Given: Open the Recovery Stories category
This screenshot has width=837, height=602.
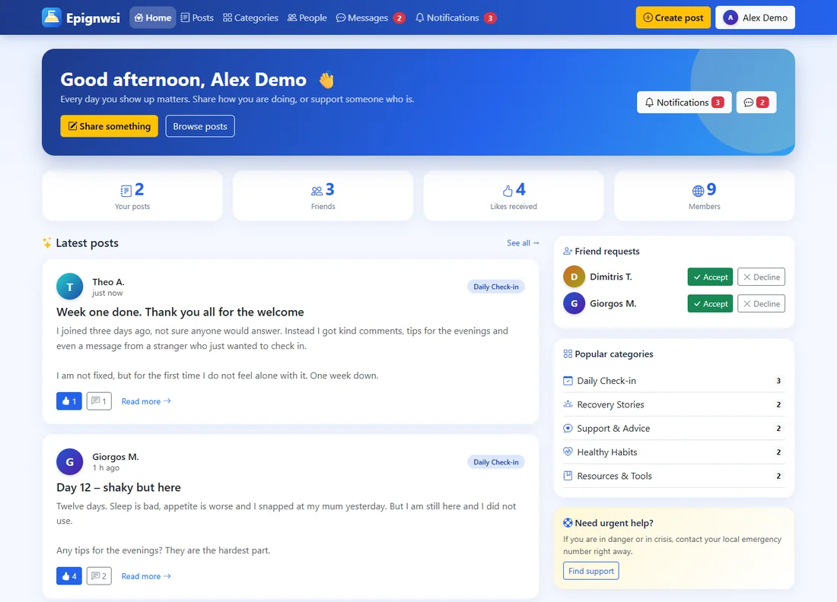Looking at the screenshot, I should click(x=673, y=404).
